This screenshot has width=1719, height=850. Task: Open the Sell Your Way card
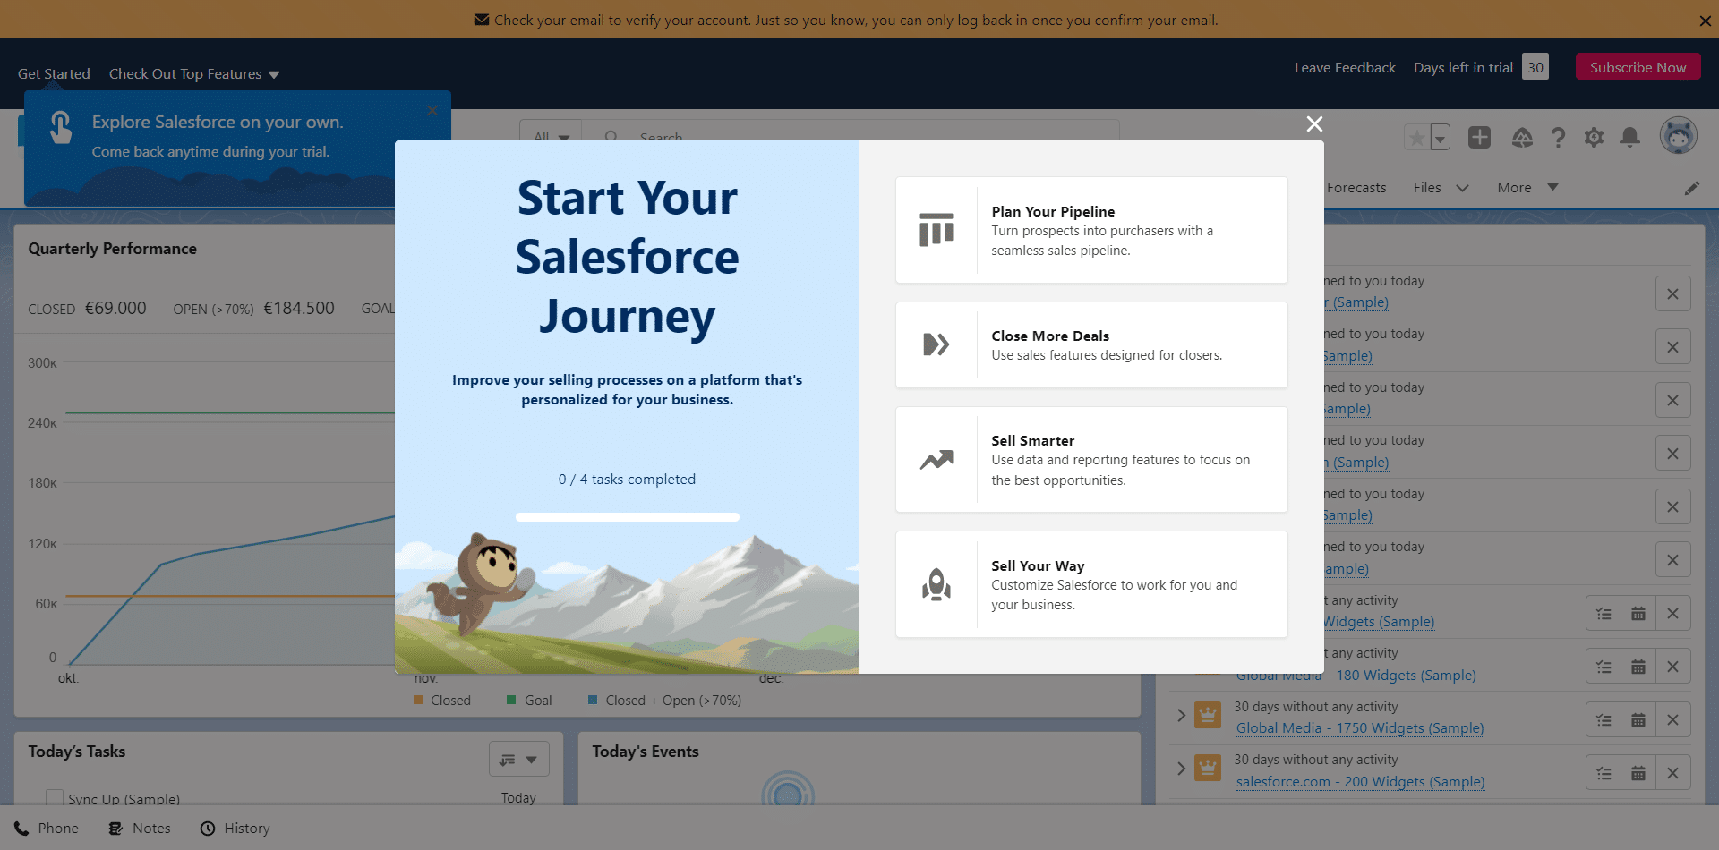(1091, 584)
